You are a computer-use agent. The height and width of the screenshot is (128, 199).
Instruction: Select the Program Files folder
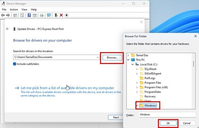click(x=153, y=83)
